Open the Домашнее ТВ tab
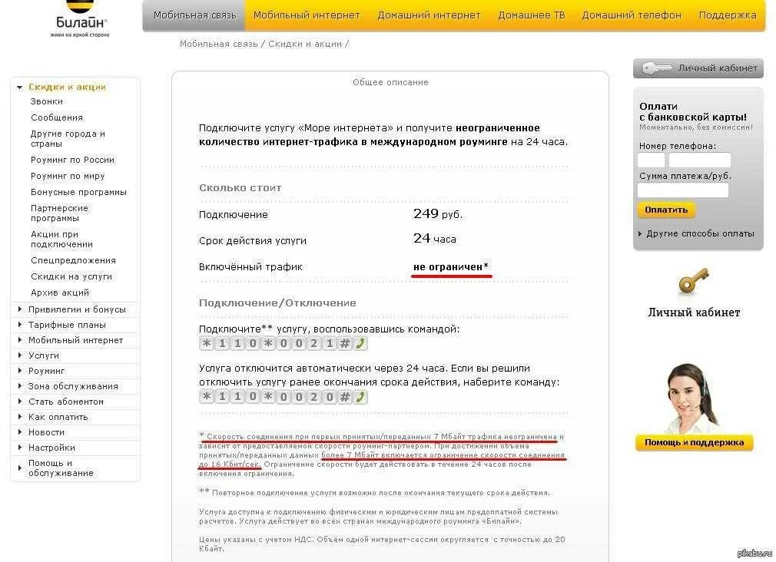Image resolution: width=776 pixels, height=562 pixels. [x=531, y=15]
